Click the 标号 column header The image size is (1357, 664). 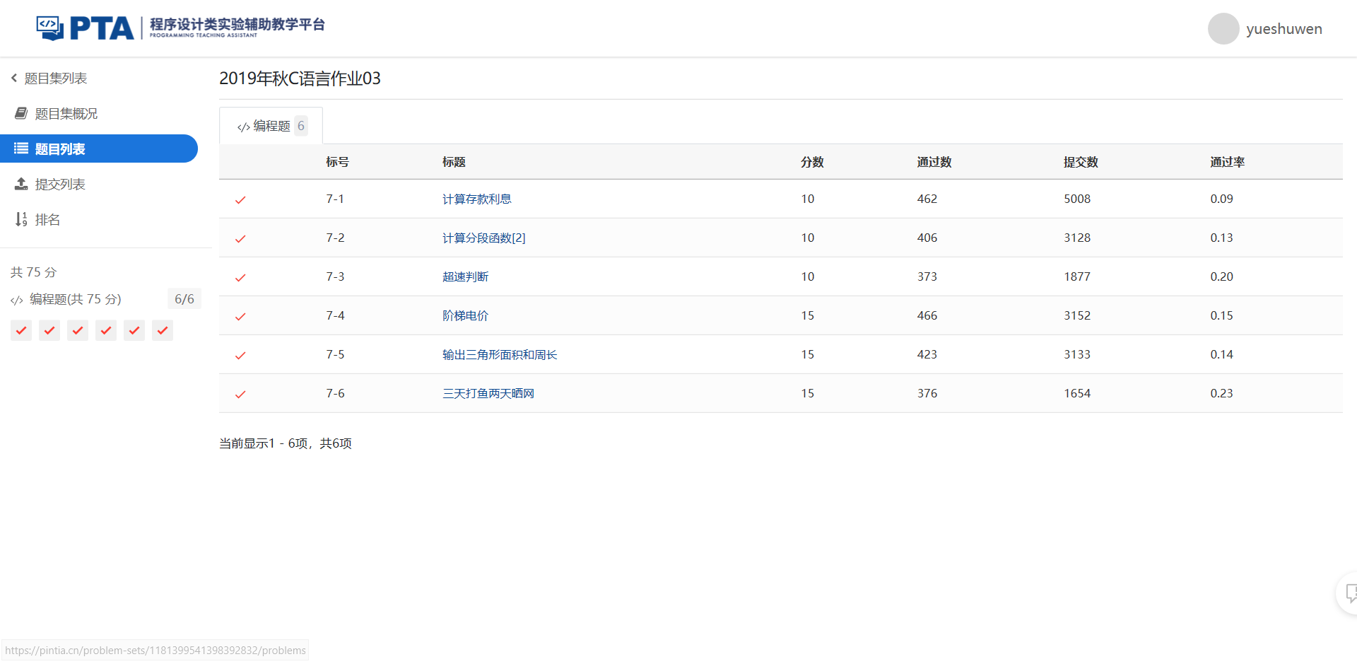[x=337, y=162]
